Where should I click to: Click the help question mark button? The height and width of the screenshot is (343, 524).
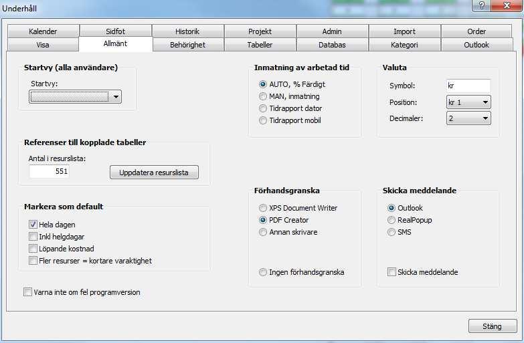coord(482,5)
